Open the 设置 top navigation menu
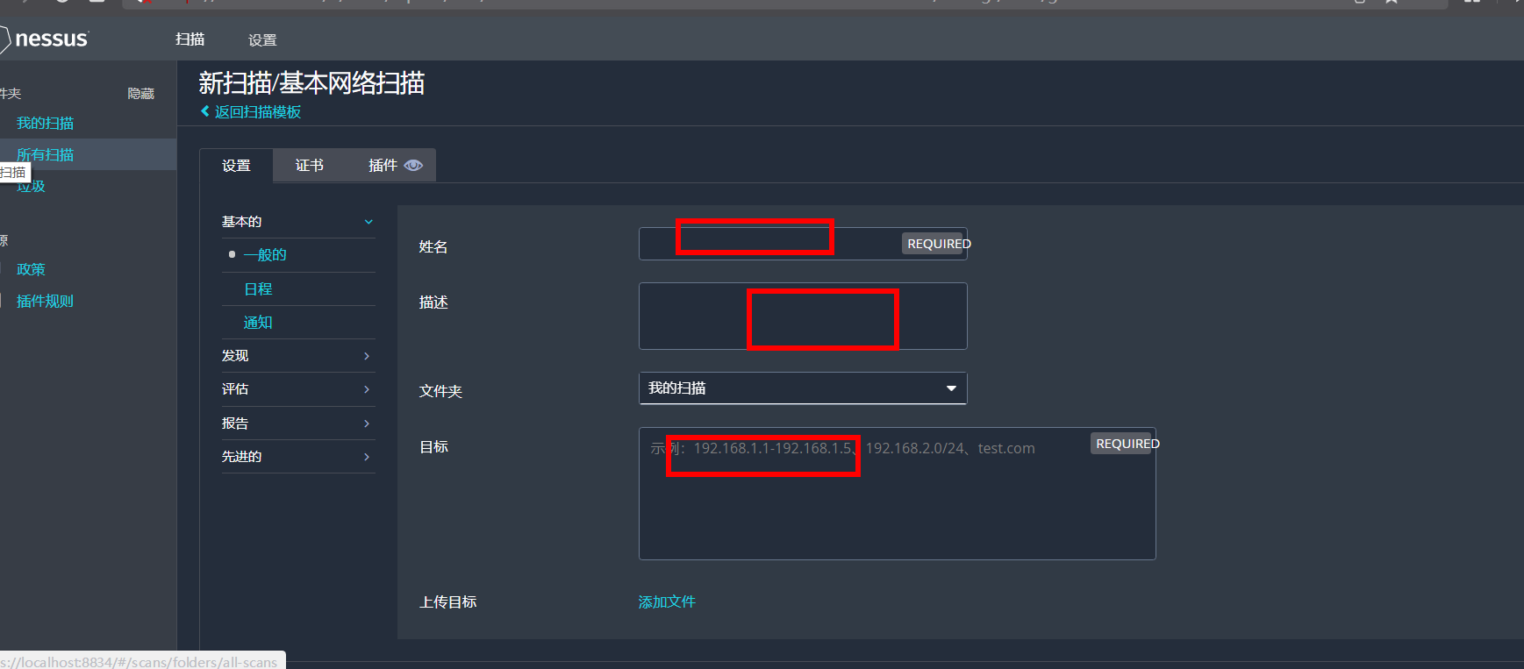Screen dimensions: 1524x669 coord(262,40)
